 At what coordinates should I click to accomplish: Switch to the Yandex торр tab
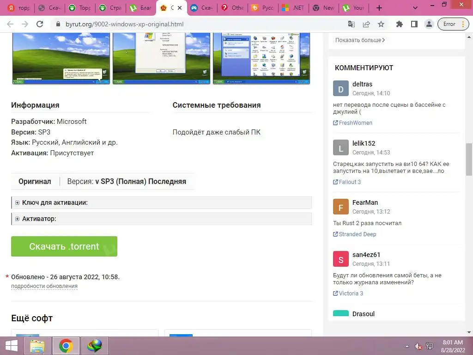18,8
